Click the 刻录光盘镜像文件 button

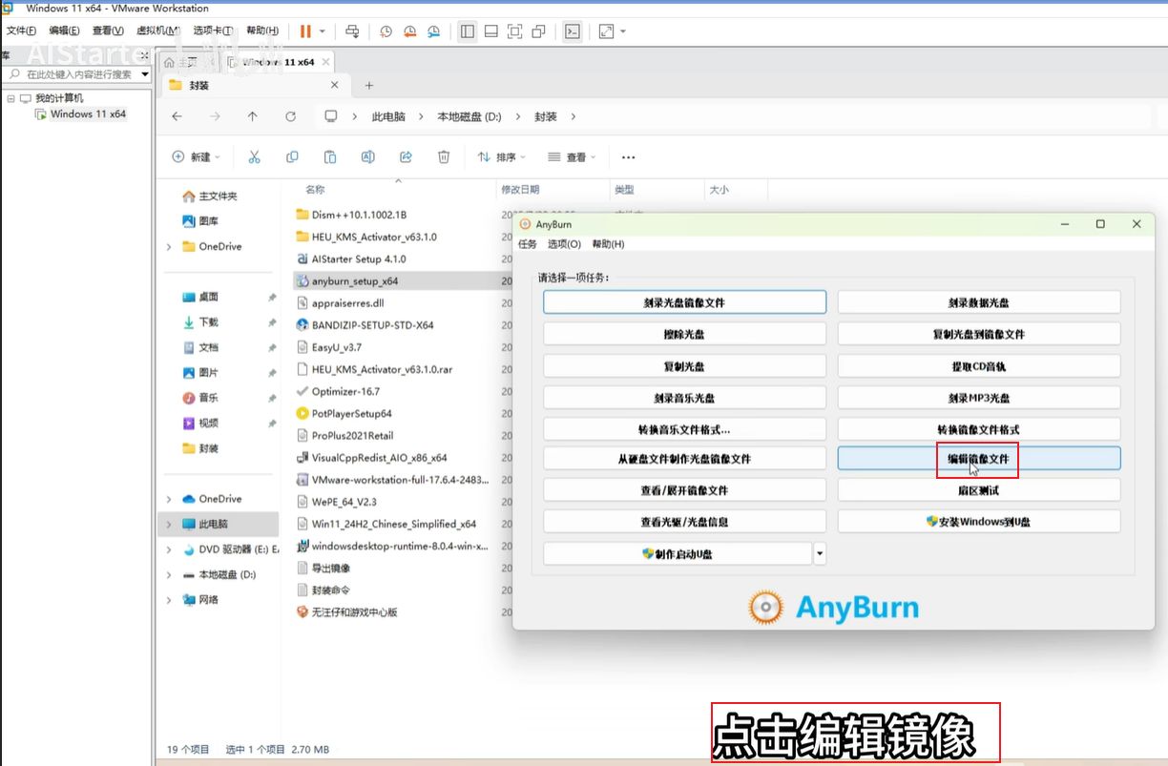point(684,302)
